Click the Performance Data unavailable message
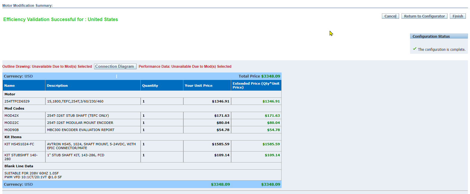This screenshot has width=470, height=194. click(x=185, y=67)
